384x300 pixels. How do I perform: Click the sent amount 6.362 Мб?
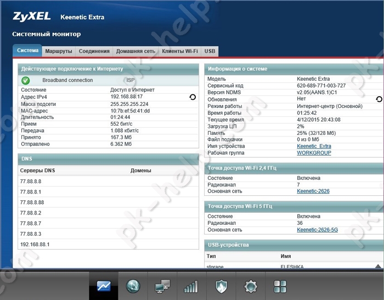(x=121, y=144)
